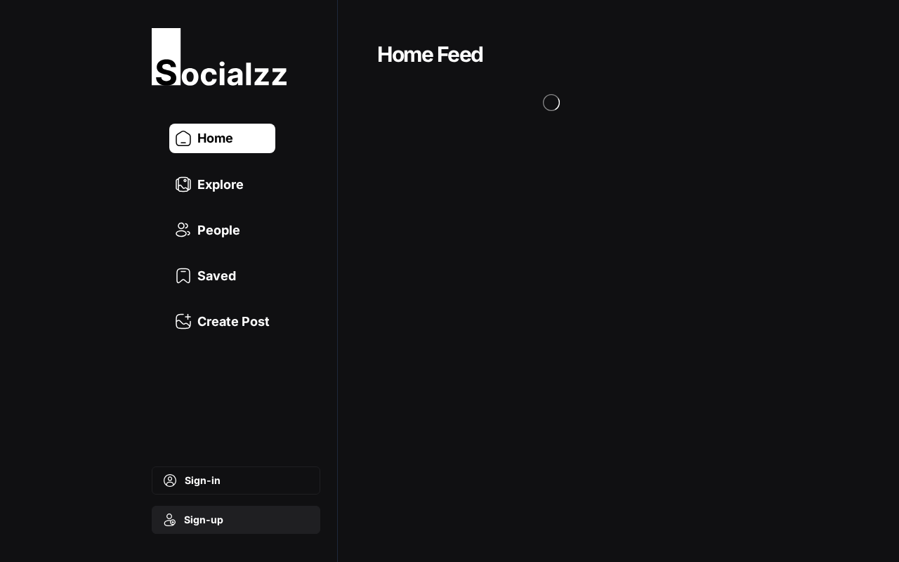Click the loading spinner in the feed

pyautogui.click(x=551, y=103)
